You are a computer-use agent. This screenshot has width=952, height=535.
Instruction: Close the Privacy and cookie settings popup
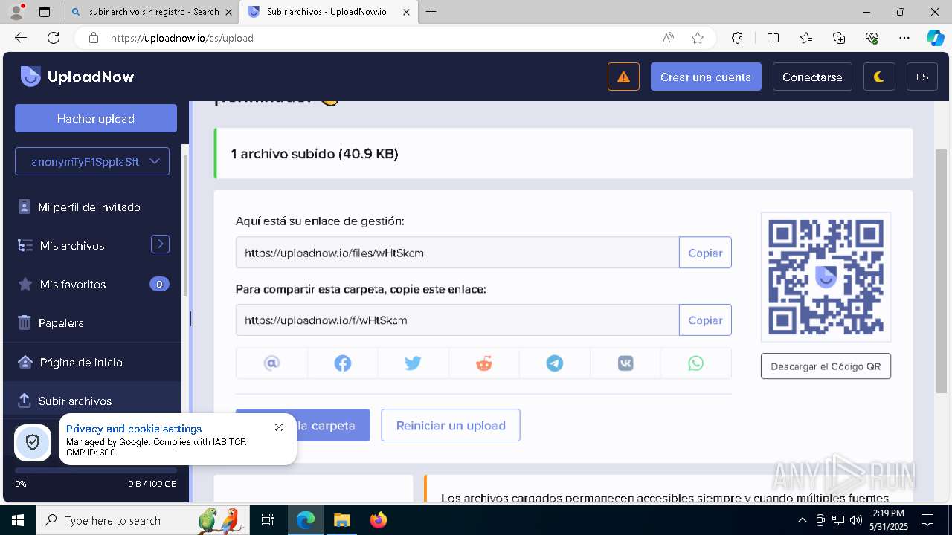pyautogui.click(x=279, y=427)
